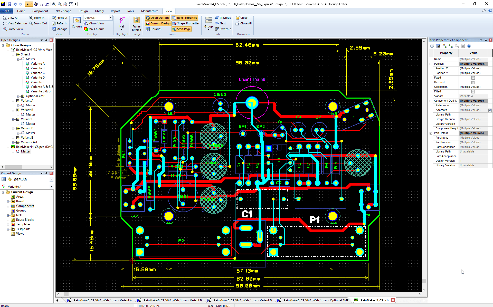Click the Previous view button in Views group
Image resolution: width=493 pixels, height=307 pixels.
pyautogui.click(x=60, y=18)
